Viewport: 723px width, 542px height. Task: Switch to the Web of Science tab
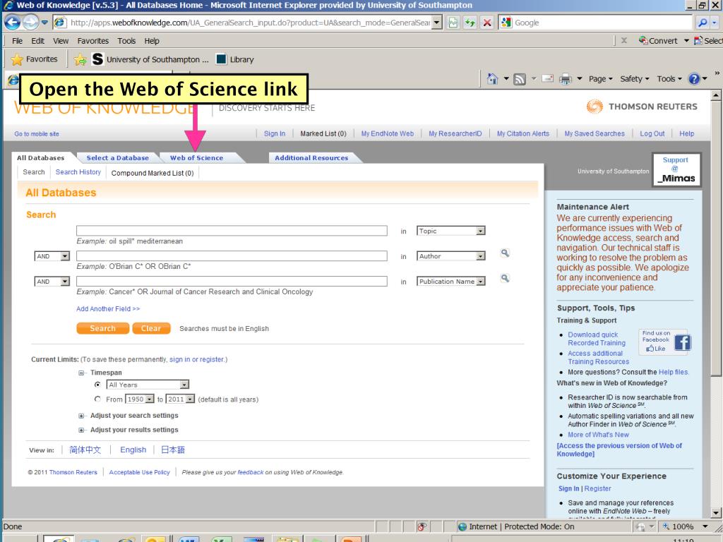point(196,157)
